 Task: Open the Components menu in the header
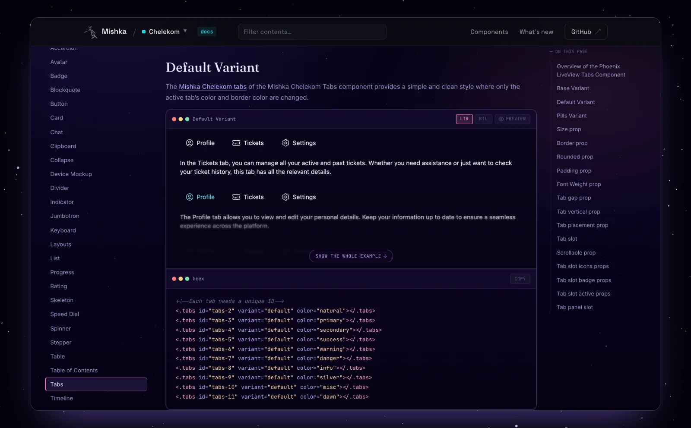click(x=489, y=32)
